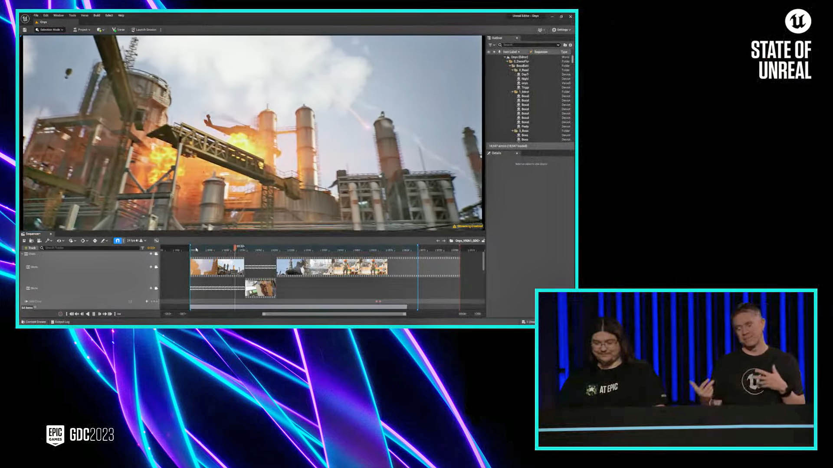Click the play reverse button in Sequencer
This screenshot has height=468, width=833.
coord(88,314)
